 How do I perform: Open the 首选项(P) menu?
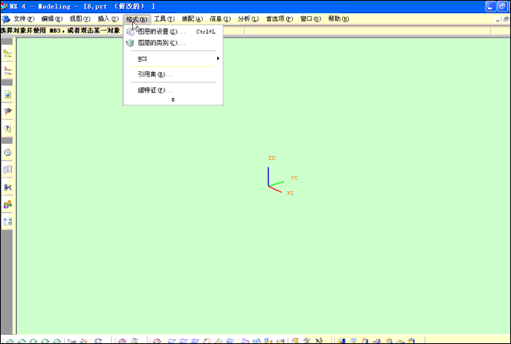(x=280, y=19)
